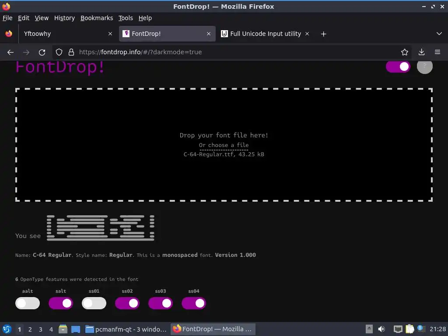View site security padlock info
The height and width of the screenshot is (336, 448).
(71, 52)
